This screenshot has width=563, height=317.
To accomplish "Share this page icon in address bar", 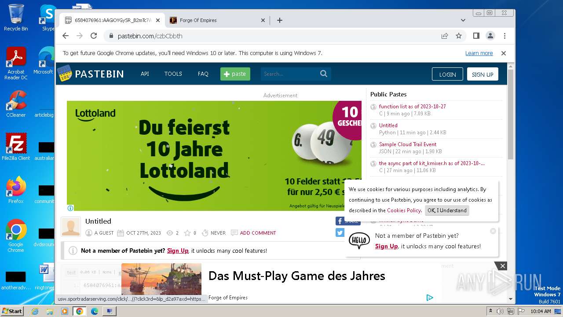I will pyautogui.click(x=445, y=36).
